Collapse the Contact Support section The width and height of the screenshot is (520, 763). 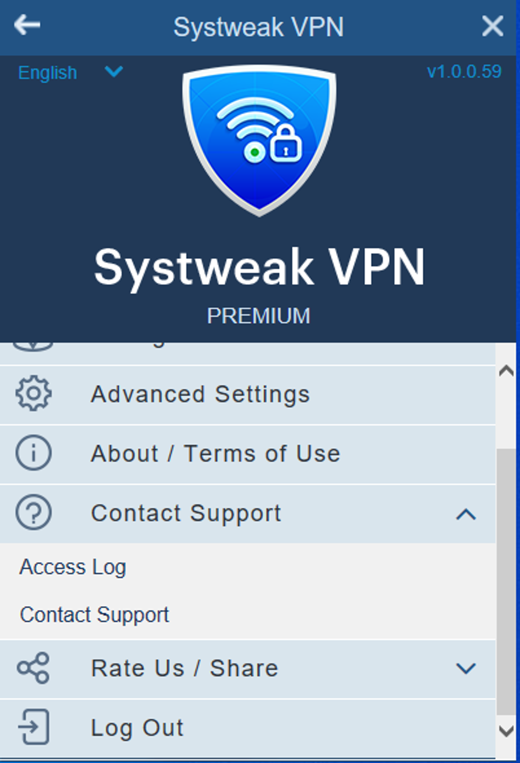click(x=464, y=515)
